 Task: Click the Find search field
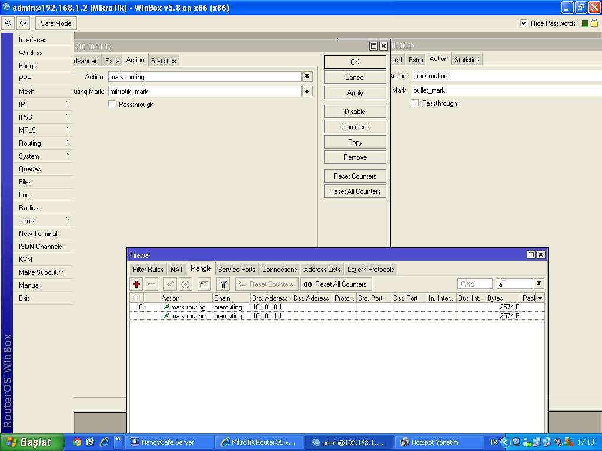coord(475,284)
